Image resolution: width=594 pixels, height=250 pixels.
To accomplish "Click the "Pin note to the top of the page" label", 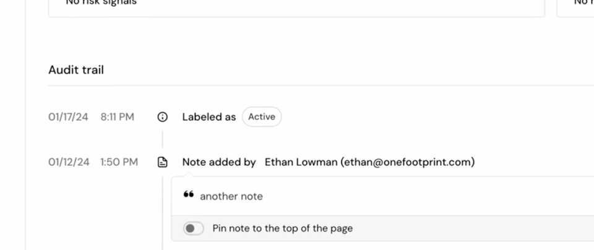I will [282, 228].
